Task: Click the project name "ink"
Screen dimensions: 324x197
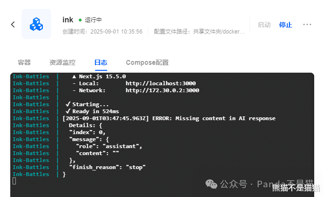Action: (68, 20)
